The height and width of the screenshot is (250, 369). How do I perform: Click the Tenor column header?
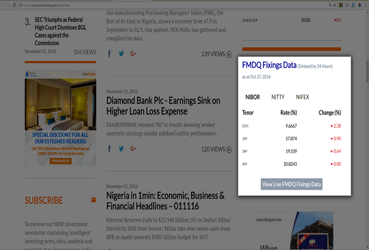click(248, 113)
